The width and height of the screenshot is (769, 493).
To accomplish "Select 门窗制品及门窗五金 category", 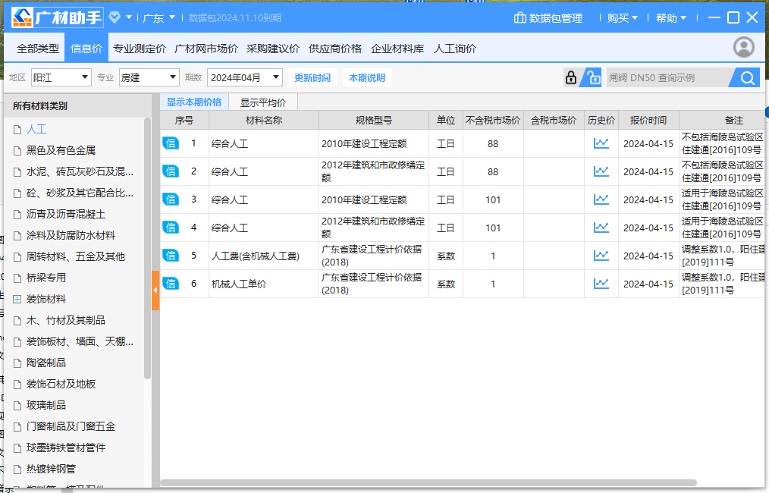I will coord(71,426).
